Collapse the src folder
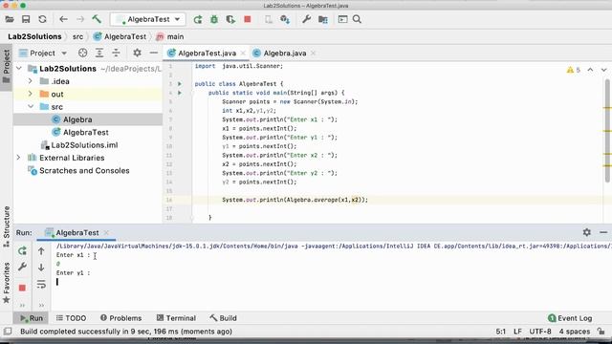This screenshot has height=344, width=612. click(30, 106)
